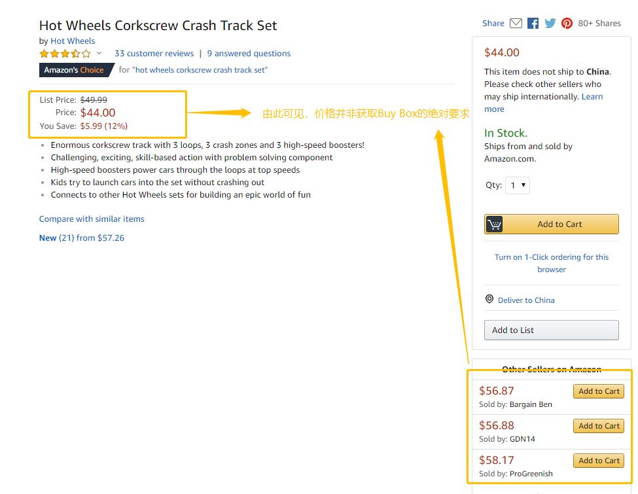The image size is (638, 494).
Task: Share on Pinterest icon
Action: coord(567,24)
